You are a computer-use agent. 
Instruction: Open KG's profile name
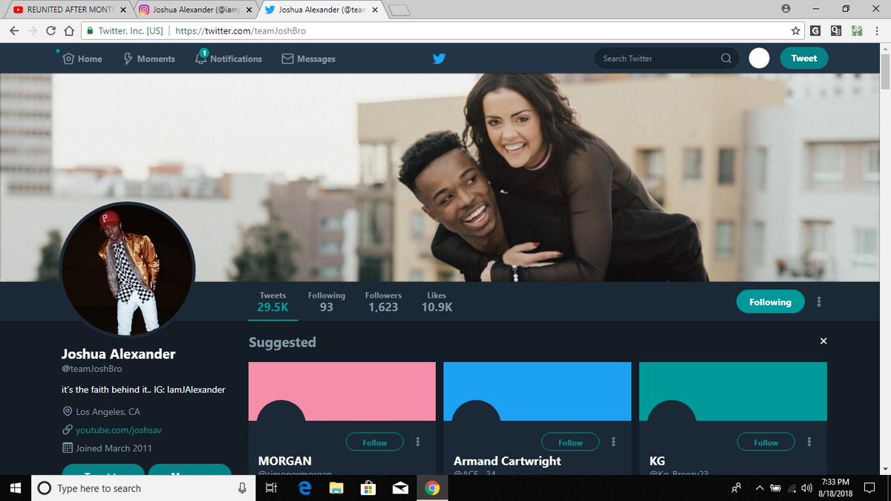point(656,461)
